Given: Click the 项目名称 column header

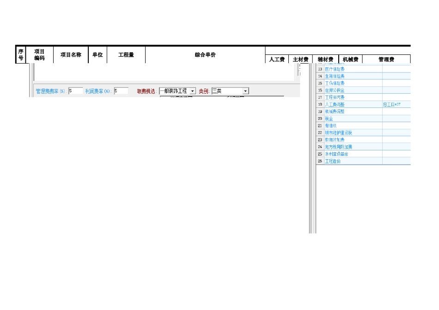Looking at the screenshot, I should click(x=71, y=55).
